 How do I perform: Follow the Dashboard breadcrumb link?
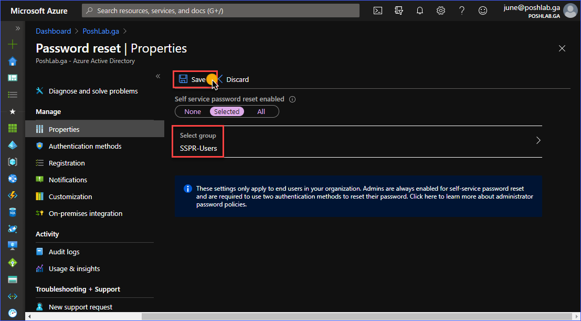(x=54, y=31)
